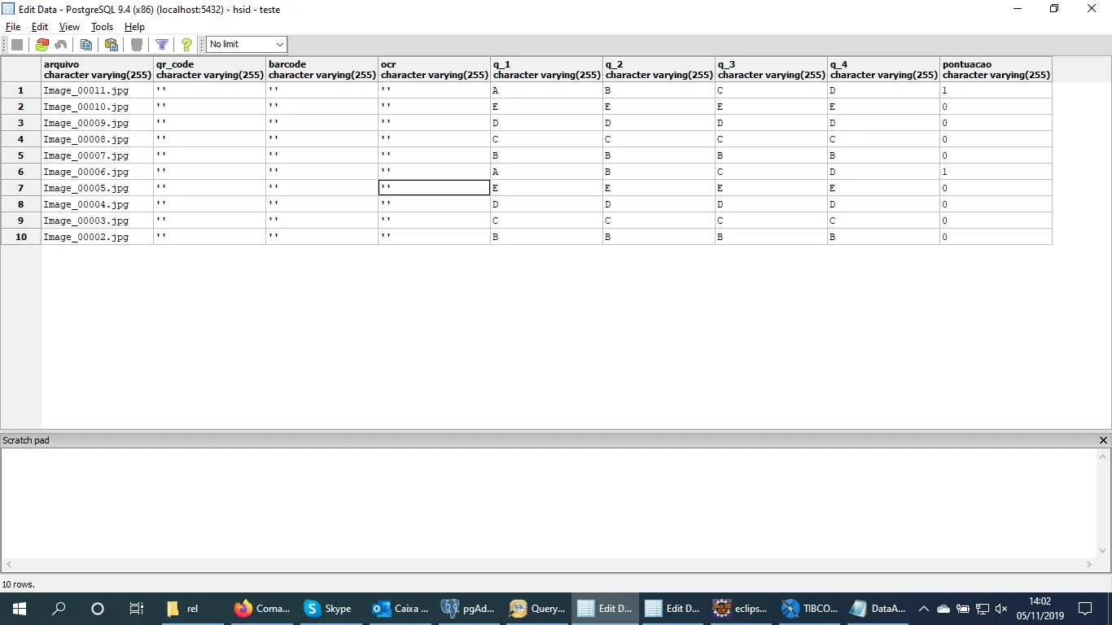Click the grayed Save icon in toolbar
Viewport: 1112px width, 625px height.
(x=17, y=45)
